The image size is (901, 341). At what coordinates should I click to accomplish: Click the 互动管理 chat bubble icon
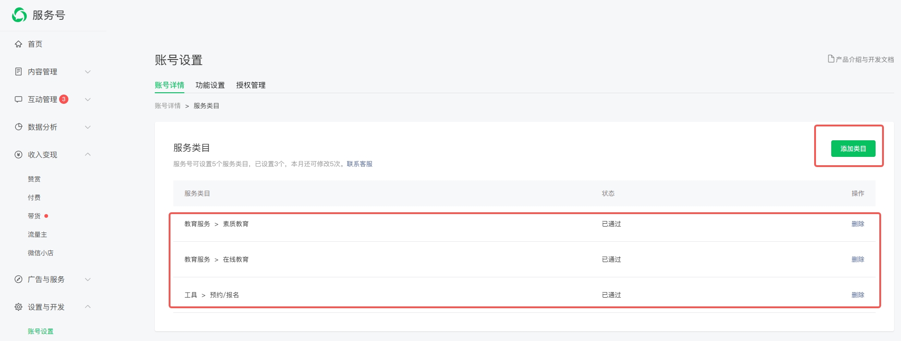pyautogui.click(x=18, y=99)
